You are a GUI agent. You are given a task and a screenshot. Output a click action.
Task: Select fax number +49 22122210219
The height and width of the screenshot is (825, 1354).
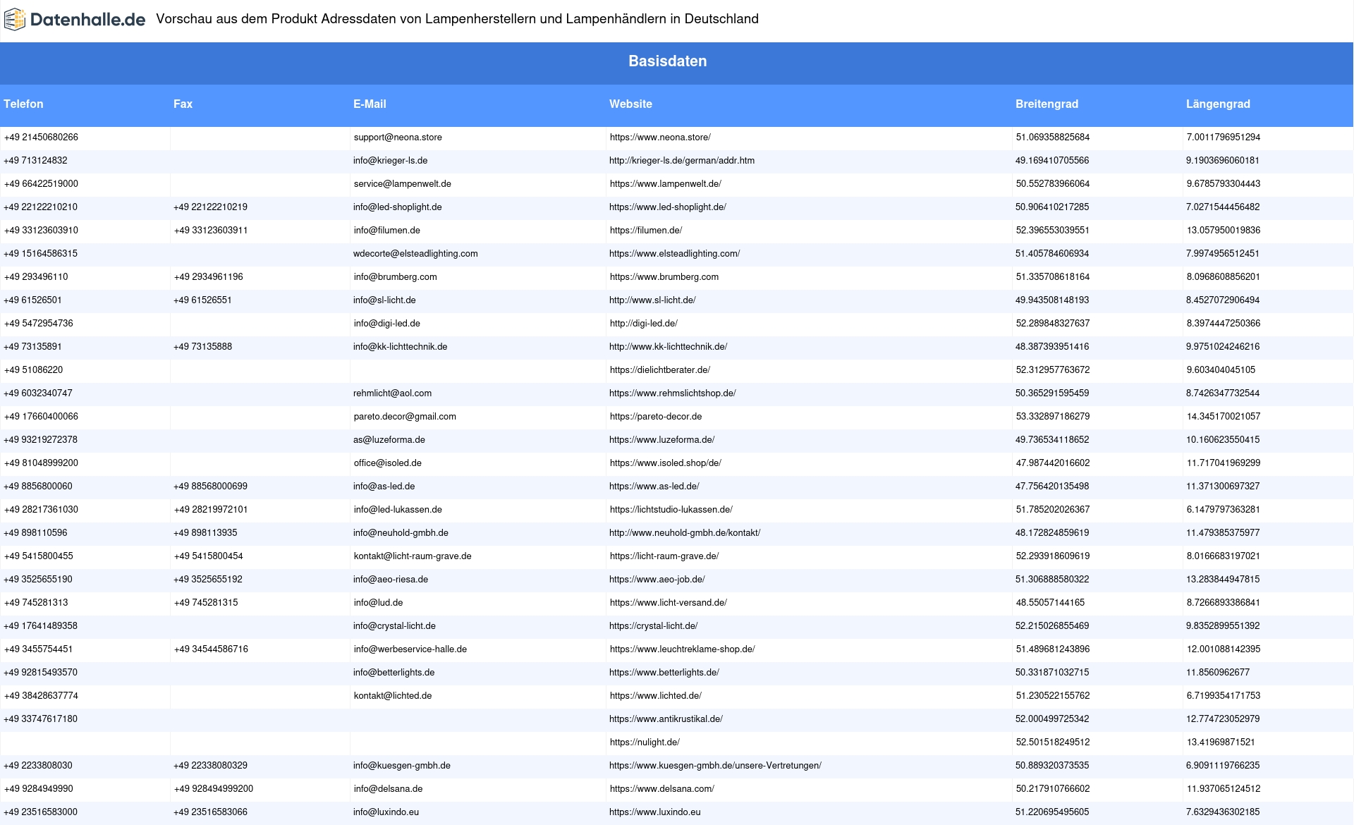click(210, 207)
